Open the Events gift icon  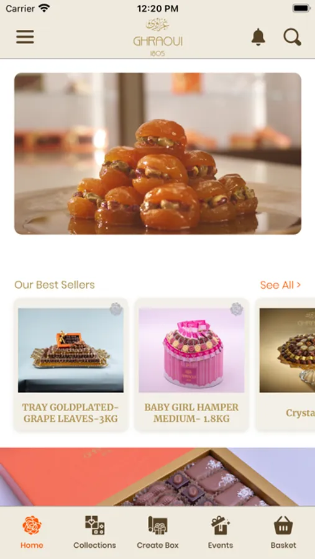(221, 525)
